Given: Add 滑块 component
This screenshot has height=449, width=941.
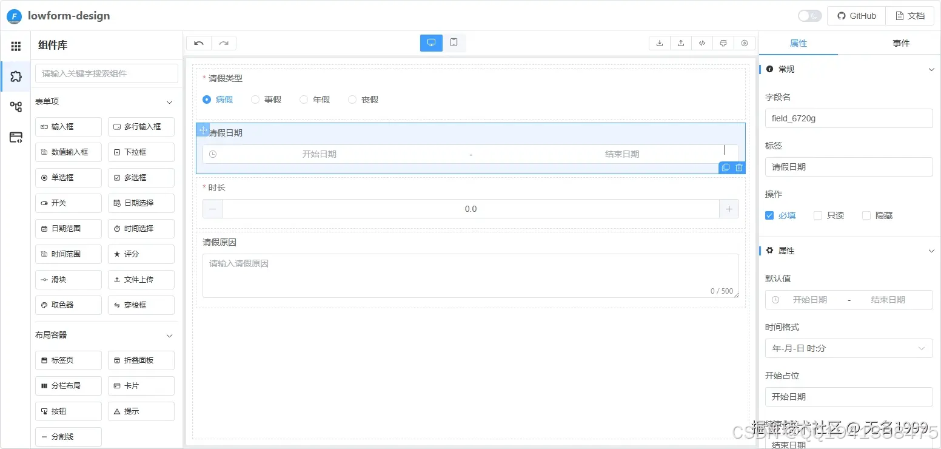Looking at the screenshot, I should tap(68, 280).
